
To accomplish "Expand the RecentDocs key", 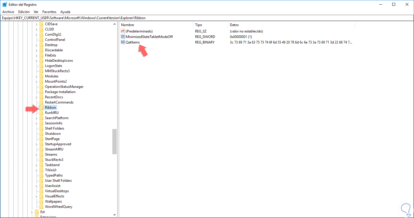I will [x=37, y=97].
